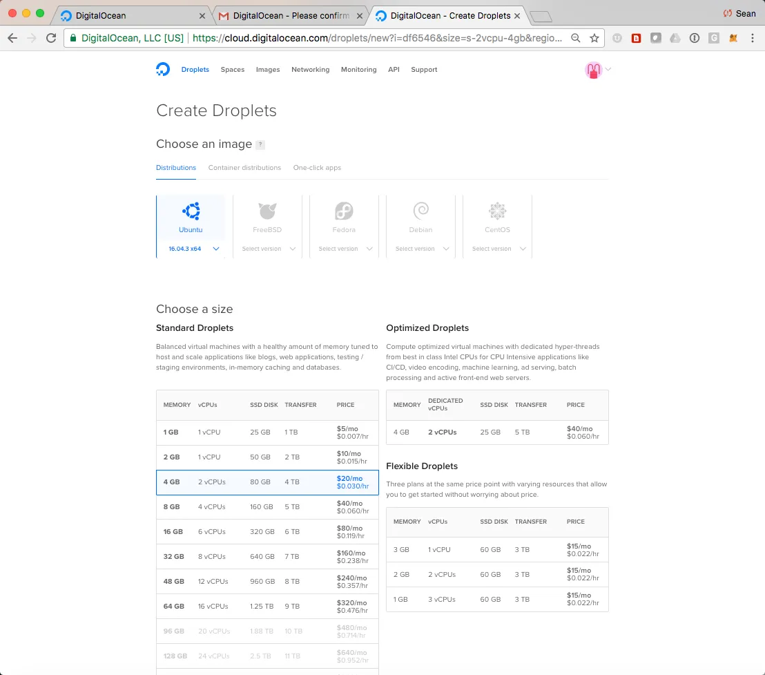This screenshot has width=765, height=675.
Task: Select the Ubuntu distribution icon
Action: (x=191, y=211)
